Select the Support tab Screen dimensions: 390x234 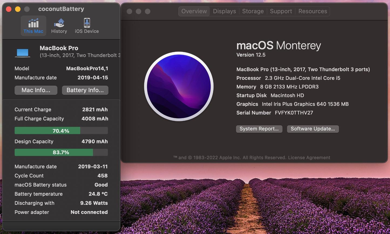click(x=281, y=11)
